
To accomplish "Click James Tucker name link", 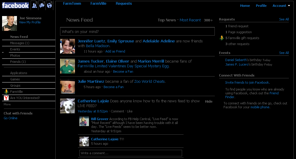I will 91,61.
